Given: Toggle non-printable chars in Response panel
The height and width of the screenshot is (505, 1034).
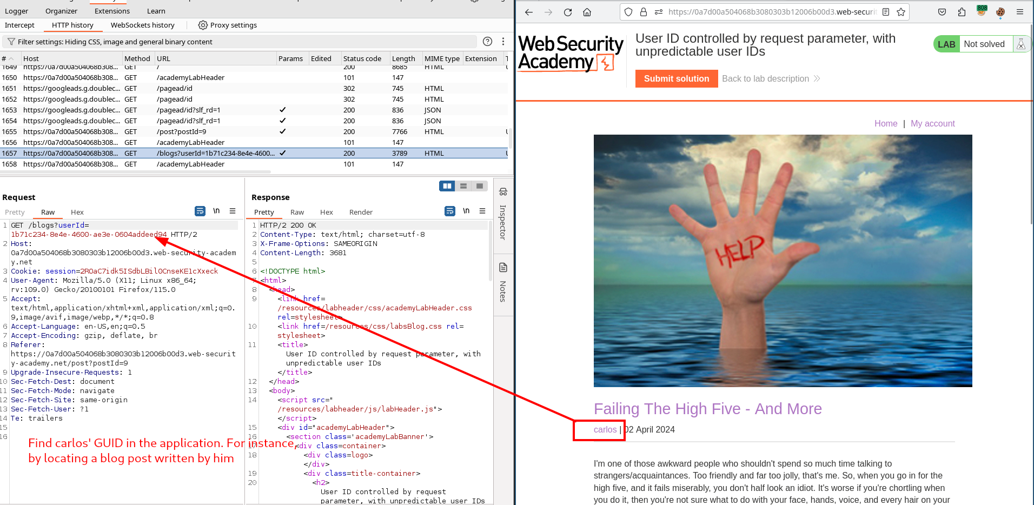Looking at the screenshot, I should 466,211.
